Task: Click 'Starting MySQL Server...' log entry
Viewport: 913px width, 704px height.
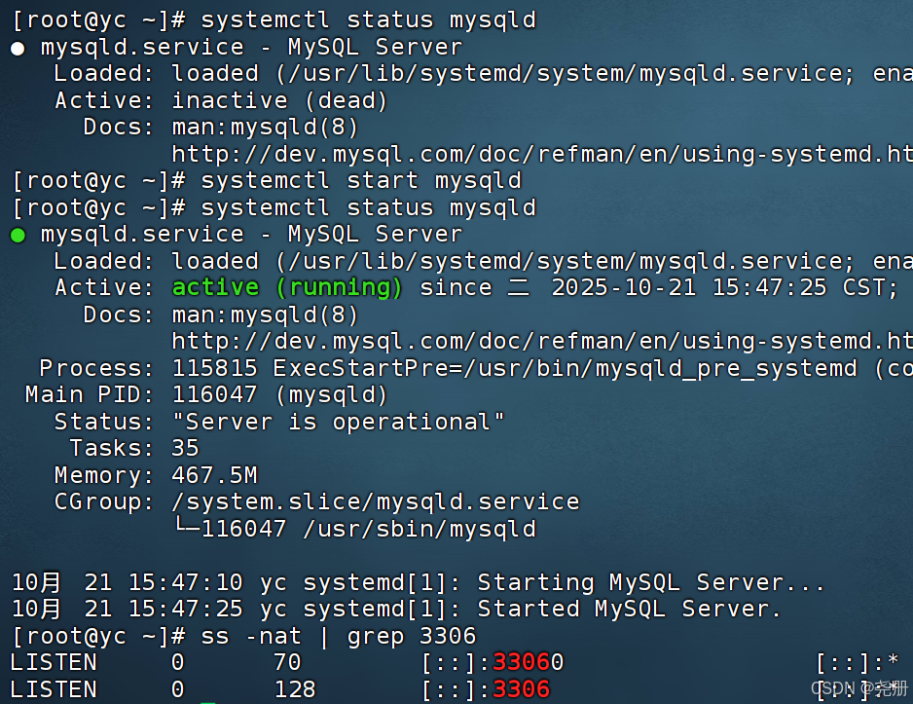Action: [x=651, y=582]
